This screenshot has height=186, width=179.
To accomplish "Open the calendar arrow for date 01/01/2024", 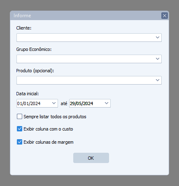I will [x=54, y=103].
